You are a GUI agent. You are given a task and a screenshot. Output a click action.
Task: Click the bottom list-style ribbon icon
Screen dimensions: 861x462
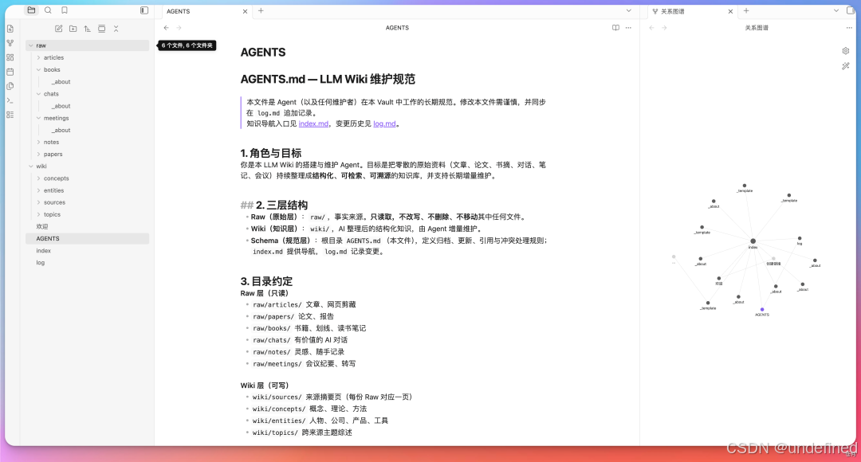[x=10, y=115]
